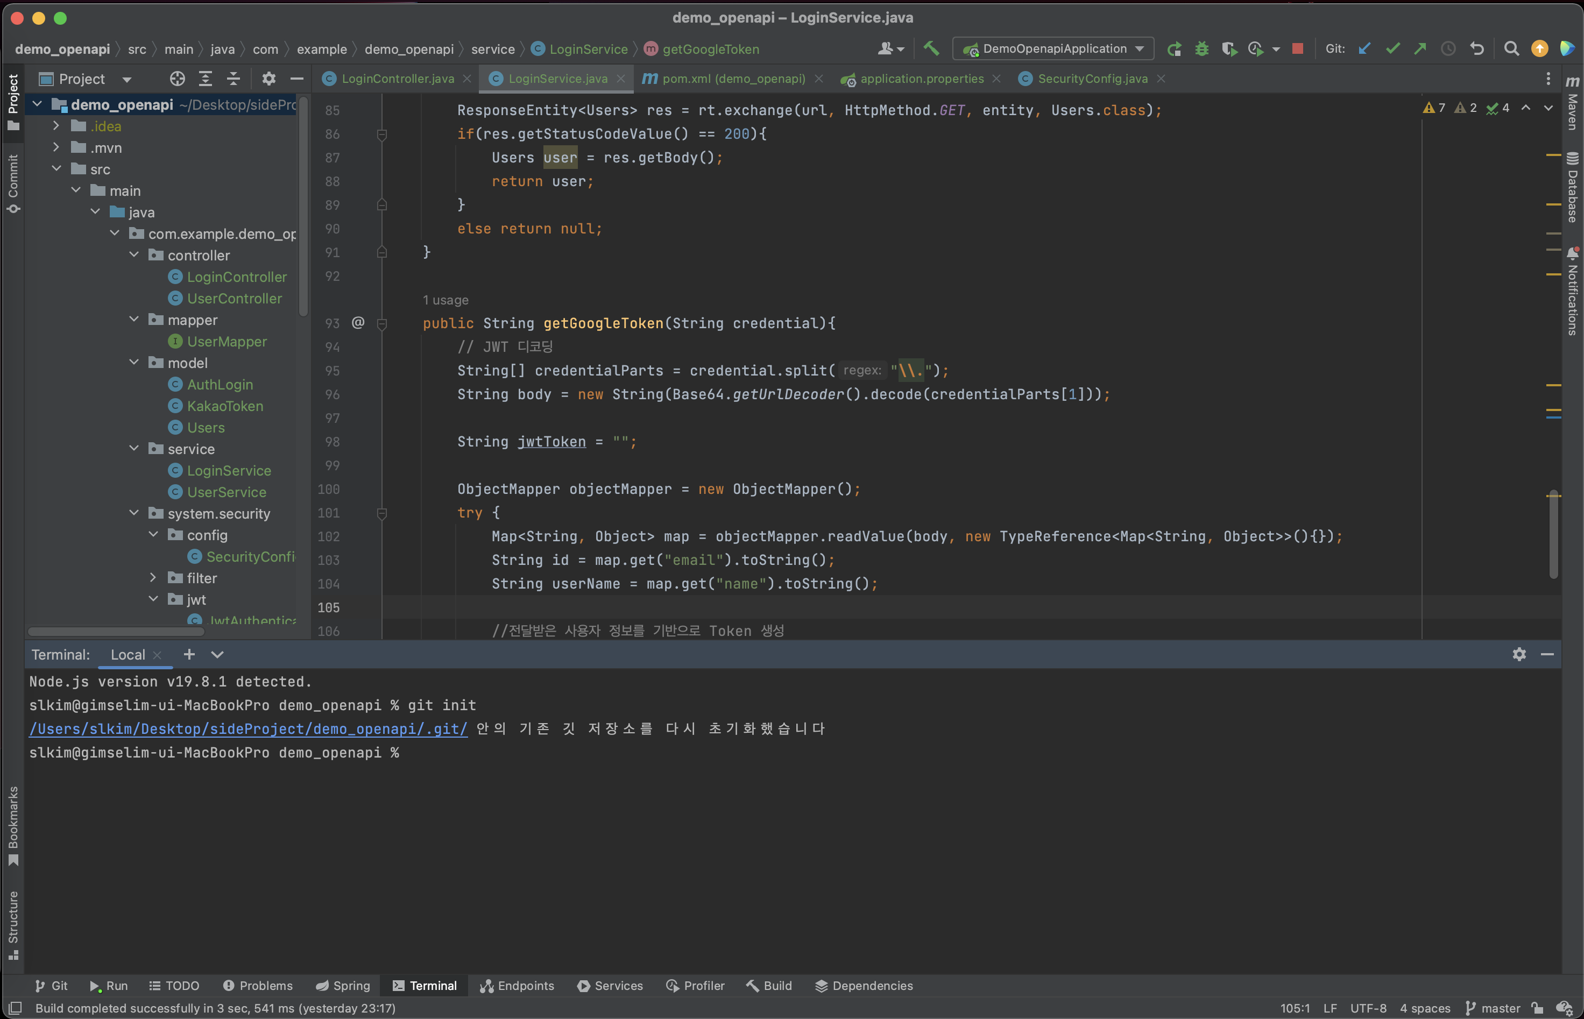
Task: Collapse the controller package folder
Action: [x=135, y=255]
